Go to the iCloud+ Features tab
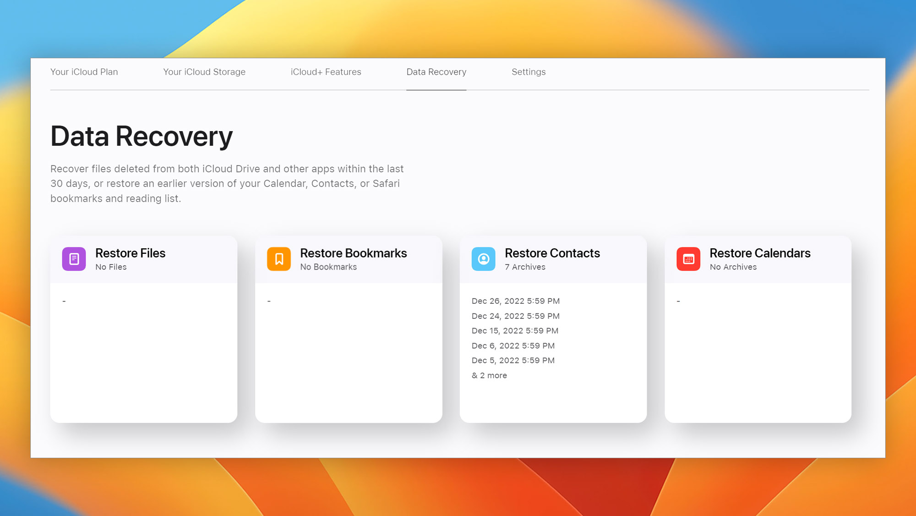The height and width of the screenshot is (516, 916). click(x=326, y=72)
